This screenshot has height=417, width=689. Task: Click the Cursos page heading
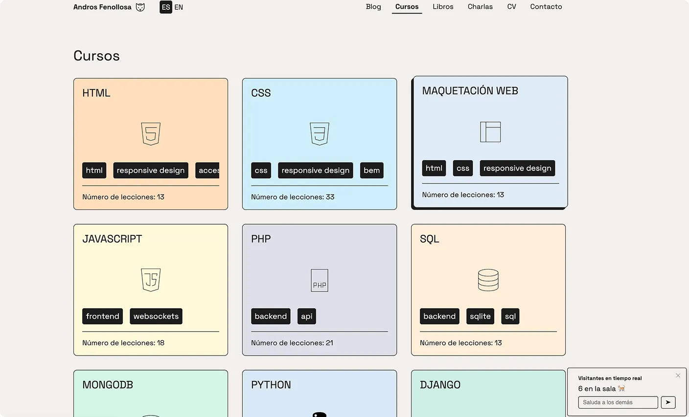pyautogui.click(x=96, y=56)
